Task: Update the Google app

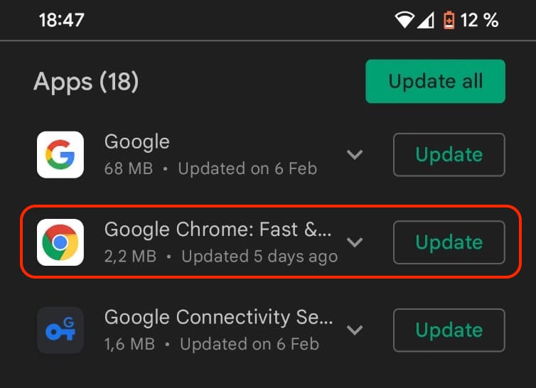Action: pos(449,154)
